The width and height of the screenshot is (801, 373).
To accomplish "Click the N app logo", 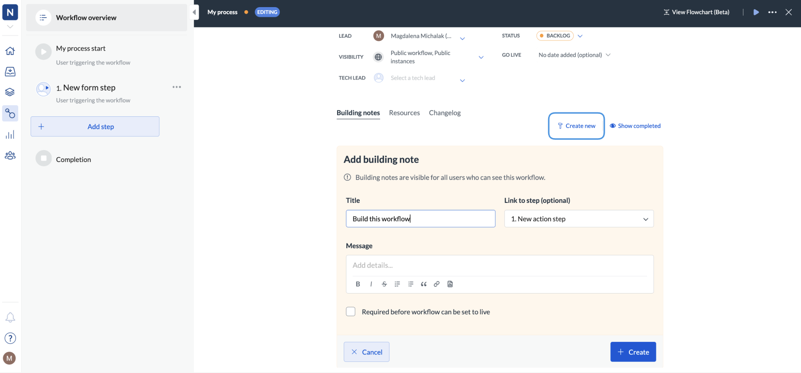I will [10, 12].
